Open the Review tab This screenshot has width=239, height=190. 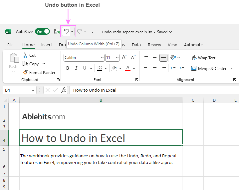(154, 45)
